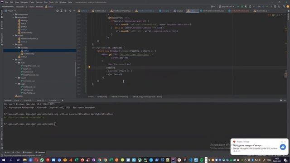This screenshot has width=290, height=163.
Task: Select Container.vue in project tree
Action: click(28, 81)
